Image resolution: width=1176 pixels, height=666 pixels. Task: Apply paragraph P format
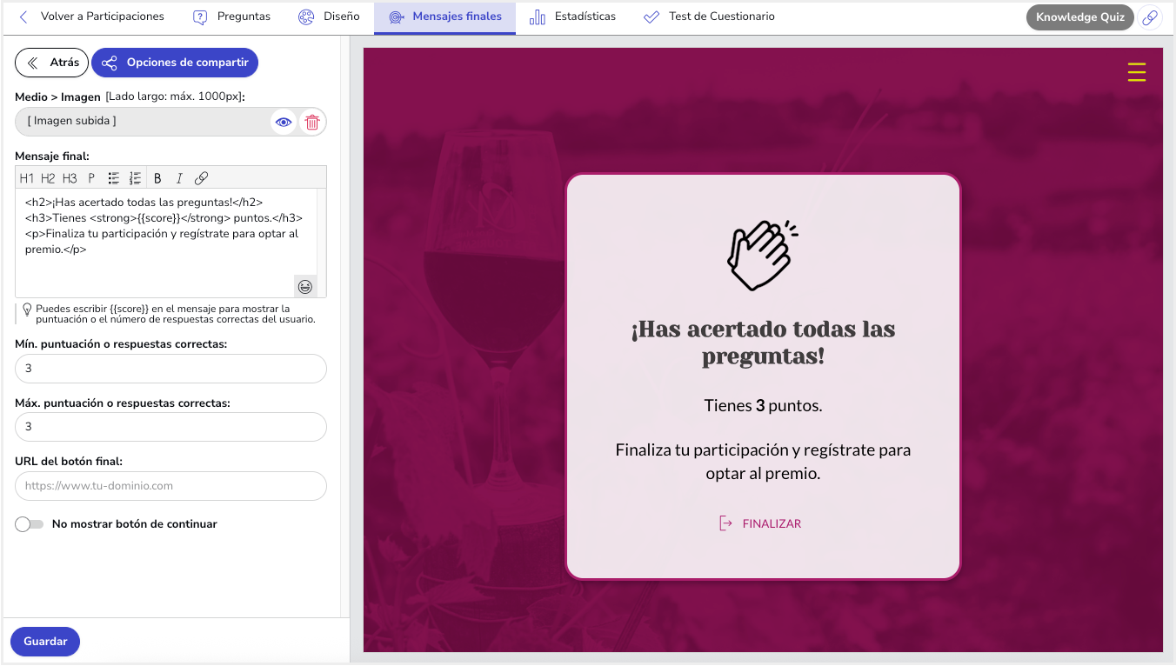(91, 178)
